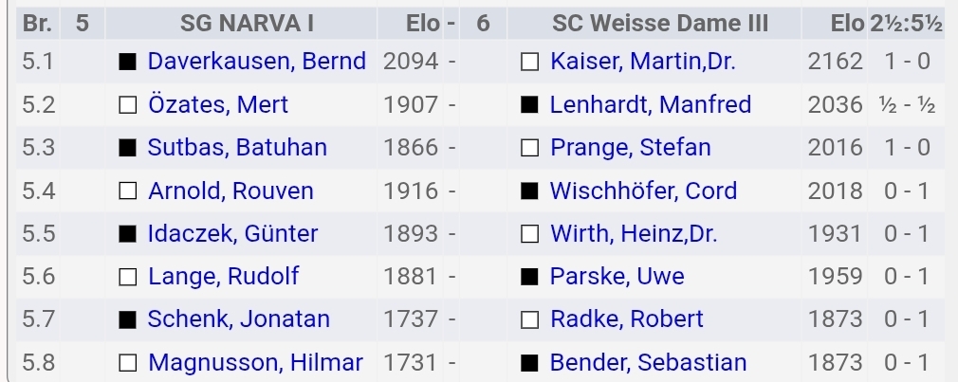Select Magnusson, Hilmar player link
The width and height of the screenshot is (958, 382).
point(255,362)
